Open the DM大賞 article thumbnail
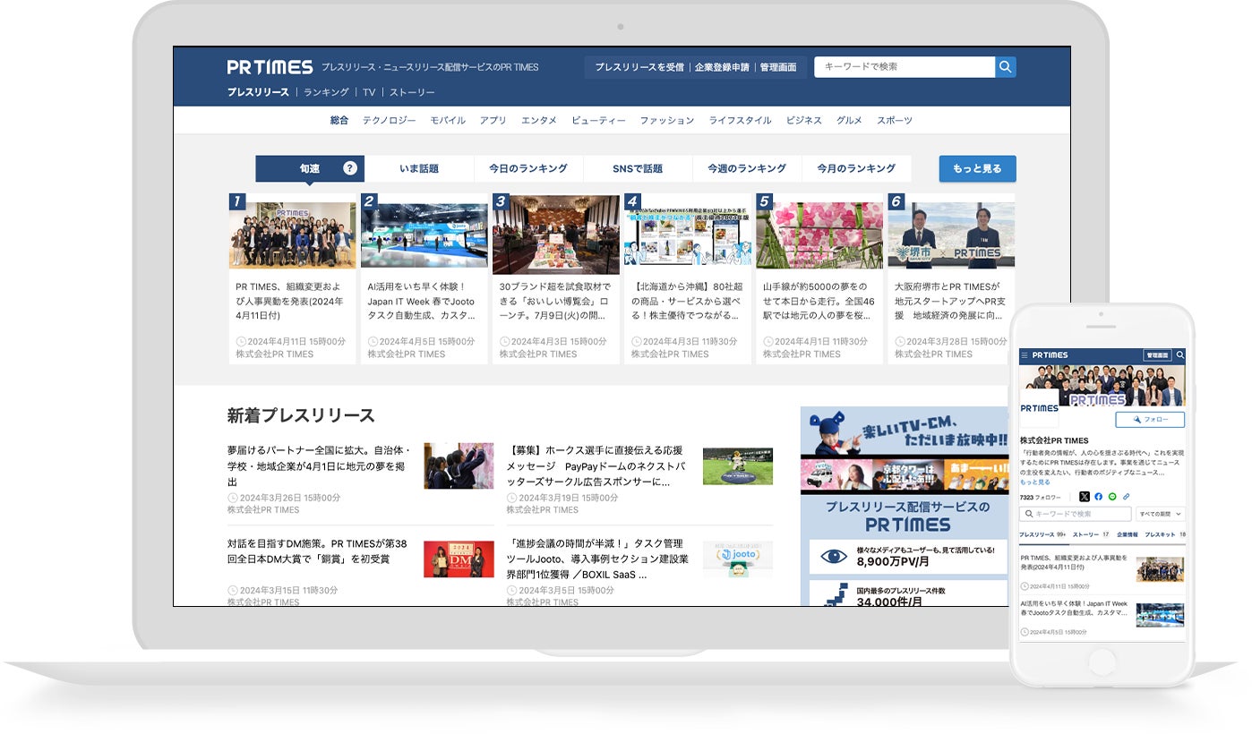The width and height of the screenshot is (1252, 734). 459,559
